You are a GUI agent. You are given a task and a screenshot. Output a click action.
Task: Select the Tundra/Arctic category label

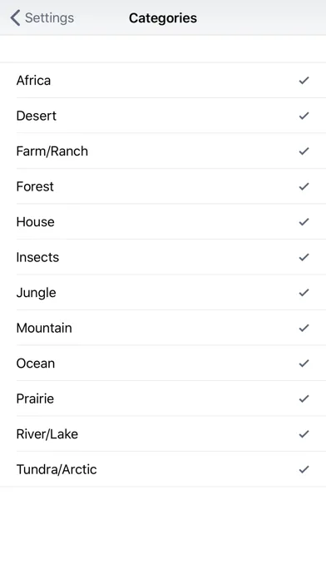tap(57, 469)
